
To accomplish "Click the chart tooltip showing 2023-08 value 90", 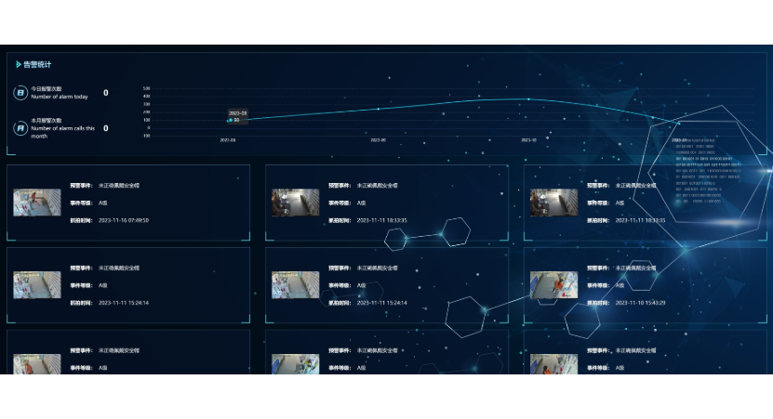I will [x=237, y=116].
